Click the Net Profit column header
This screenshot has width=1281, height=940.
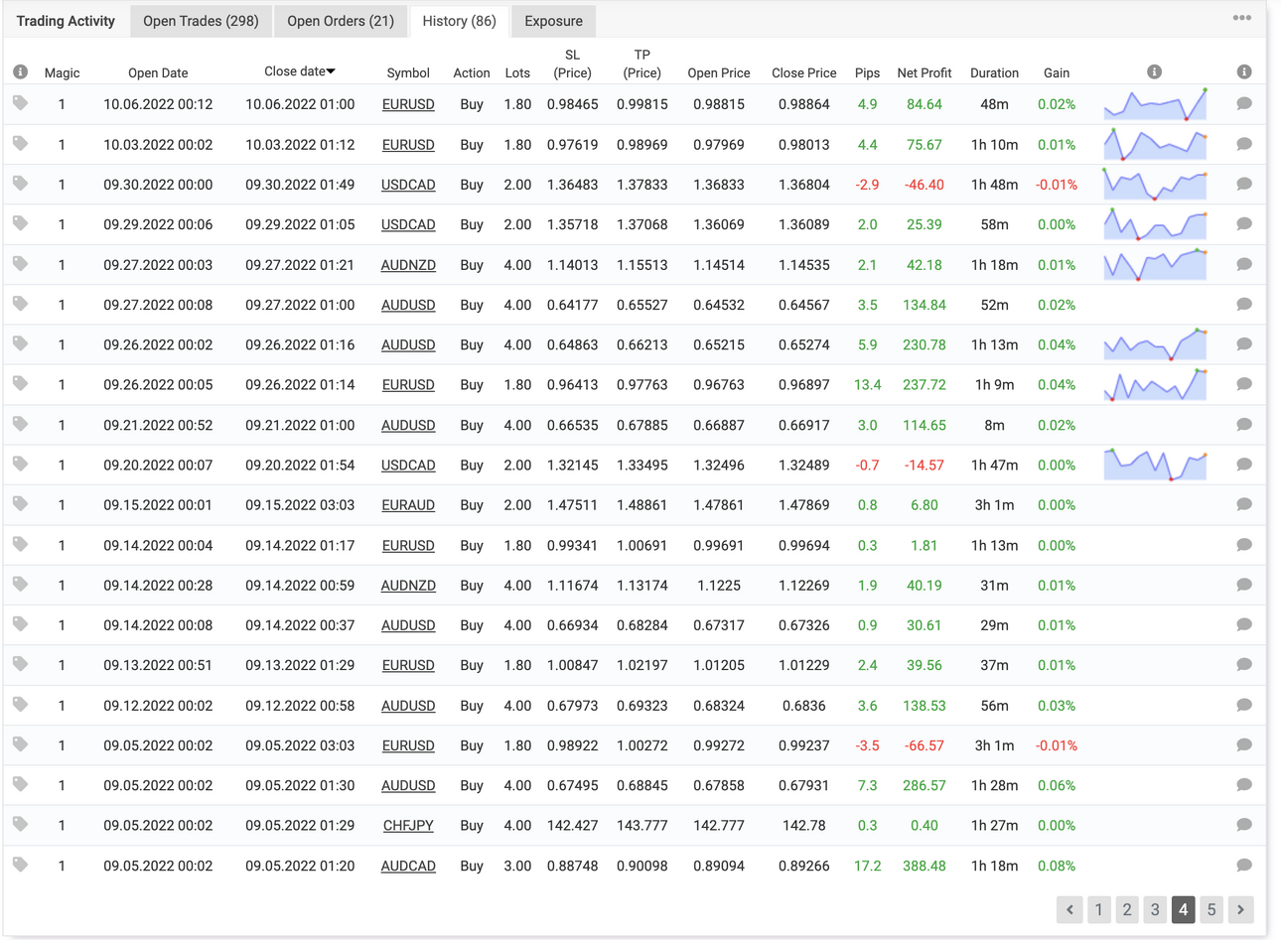coord(924,72)
